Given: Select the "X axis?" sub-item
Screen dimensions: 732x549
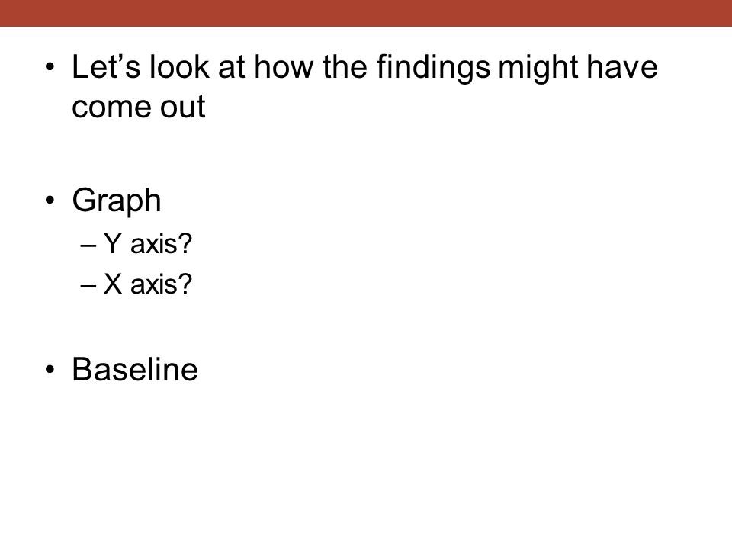Looking at the screenshot, I should tap(147, 284).
